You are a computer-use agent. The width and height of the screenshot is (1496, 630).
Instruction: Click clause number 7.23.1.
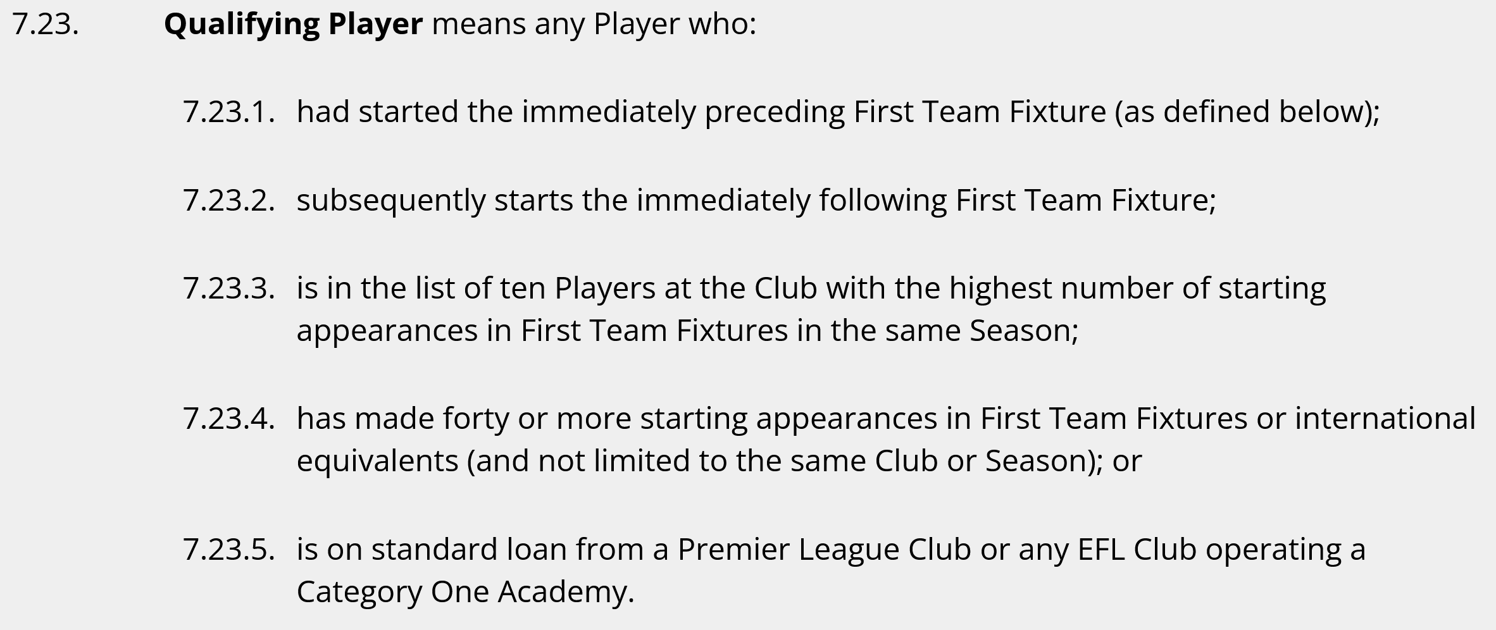point(229,112)
